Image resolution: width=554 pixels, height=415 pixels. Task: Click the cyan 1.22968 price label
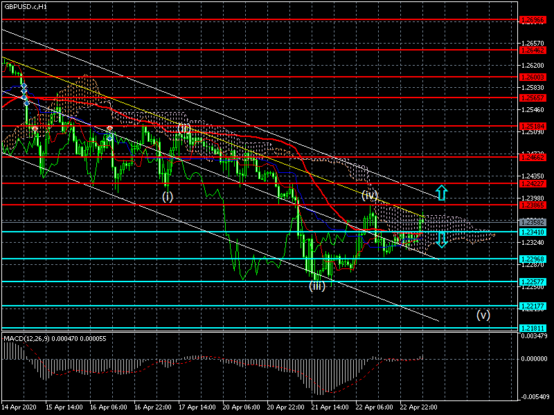(x=533, y=259)
